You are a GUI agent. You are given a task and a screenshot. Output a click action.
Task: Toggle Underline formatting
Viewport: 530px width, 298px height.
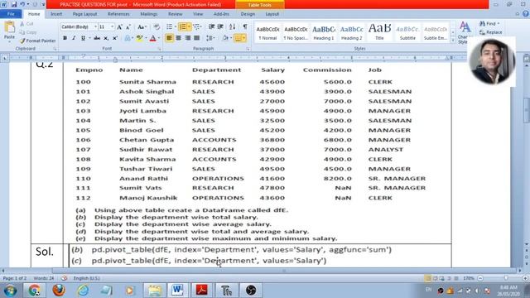pos(83,38)
